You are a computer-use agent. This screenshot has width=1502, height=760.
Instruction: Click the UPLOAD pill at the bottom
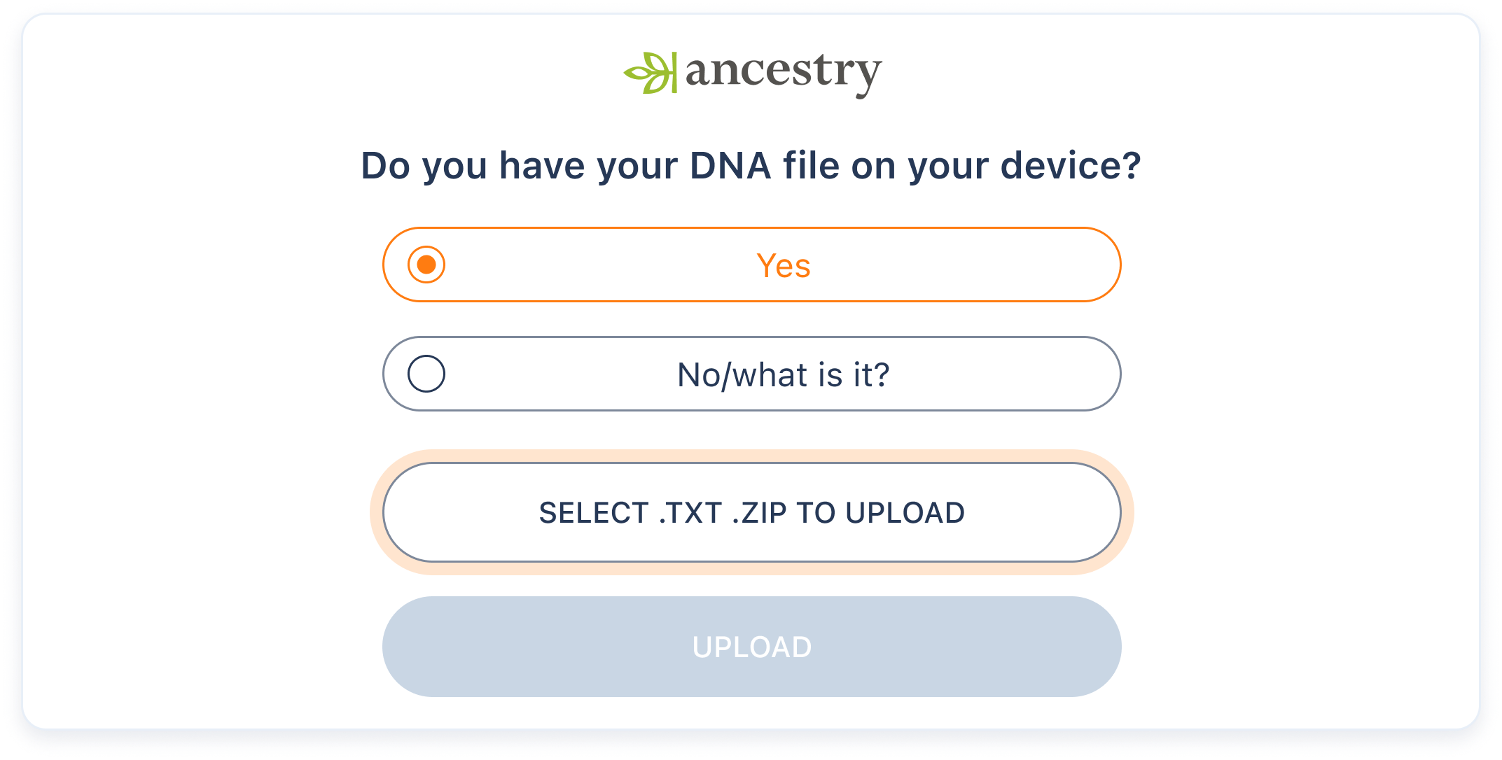(751, 647)
